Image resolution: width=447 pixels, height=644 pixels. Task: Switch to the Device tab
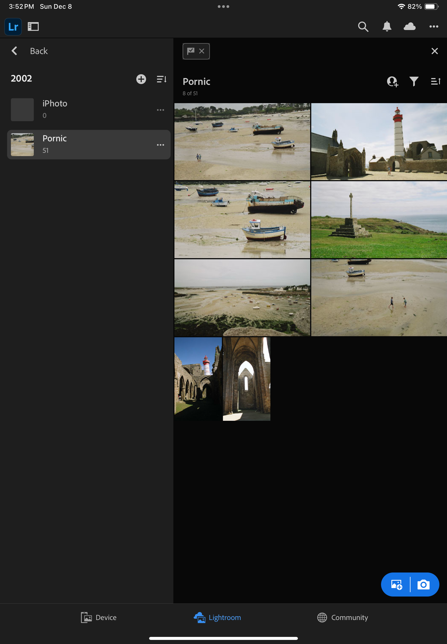coord(99,617)
